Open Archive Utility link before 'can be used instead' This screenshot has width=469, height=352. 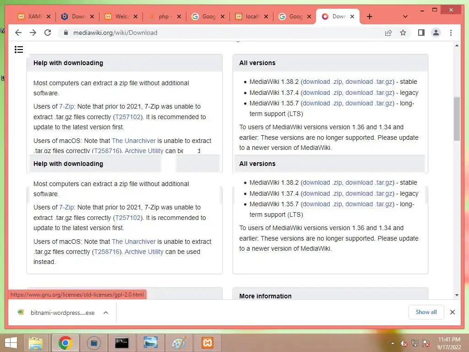(x=144, y=252)
